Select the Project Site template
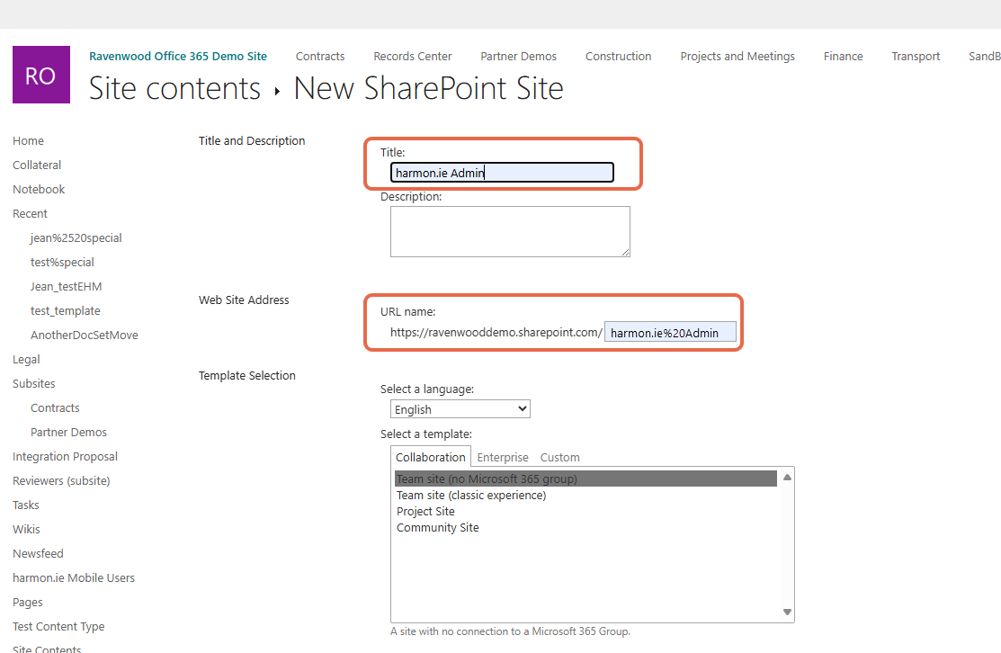Screen dimensions: 1001x653 tap(425, 511)
